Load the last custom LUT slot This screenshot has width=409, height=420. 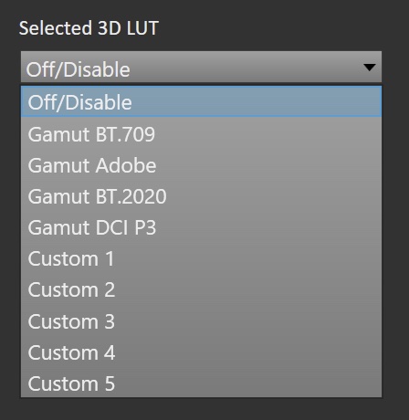[x=201, y=383]
